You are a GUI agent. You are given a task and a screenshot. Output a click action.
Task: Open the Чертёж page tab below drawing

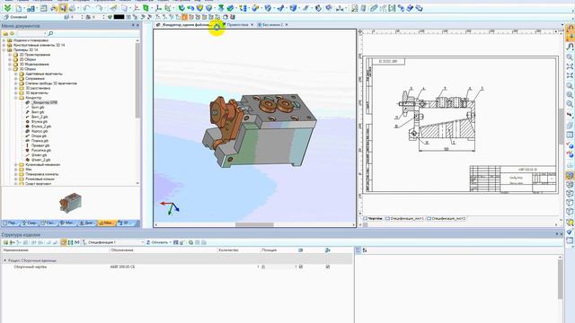click(375, 219)
